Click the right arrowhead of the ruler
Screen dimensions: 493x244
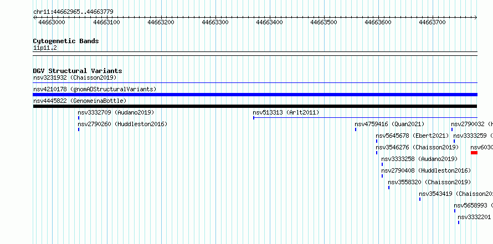(x=476, y=18)
